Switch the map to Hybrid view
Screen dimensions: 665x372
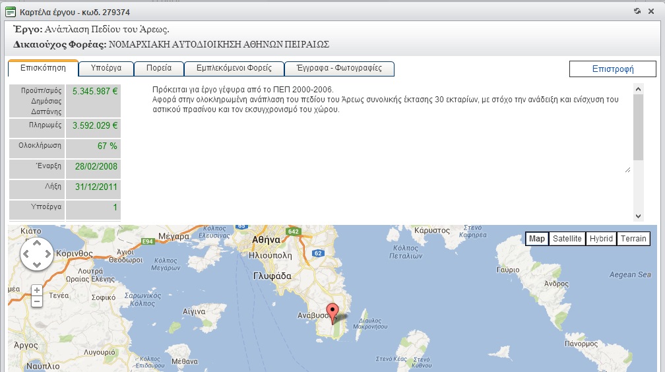point(601,239)
